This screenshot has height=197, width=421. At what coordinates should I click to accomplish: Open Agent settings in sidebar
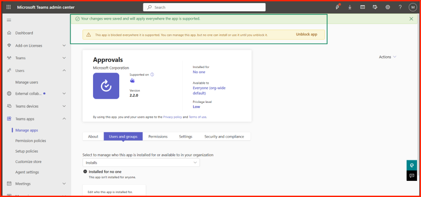[x=27, y=172]
